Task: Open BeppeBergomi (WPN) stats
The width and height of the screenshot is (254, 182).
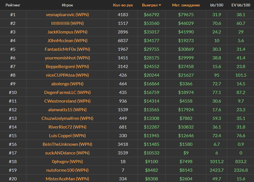Action: (x=67, y=66)
